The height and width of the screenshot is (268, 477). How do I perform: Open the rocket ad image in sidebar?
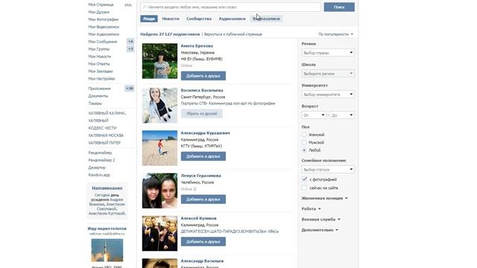click(107, 250)
